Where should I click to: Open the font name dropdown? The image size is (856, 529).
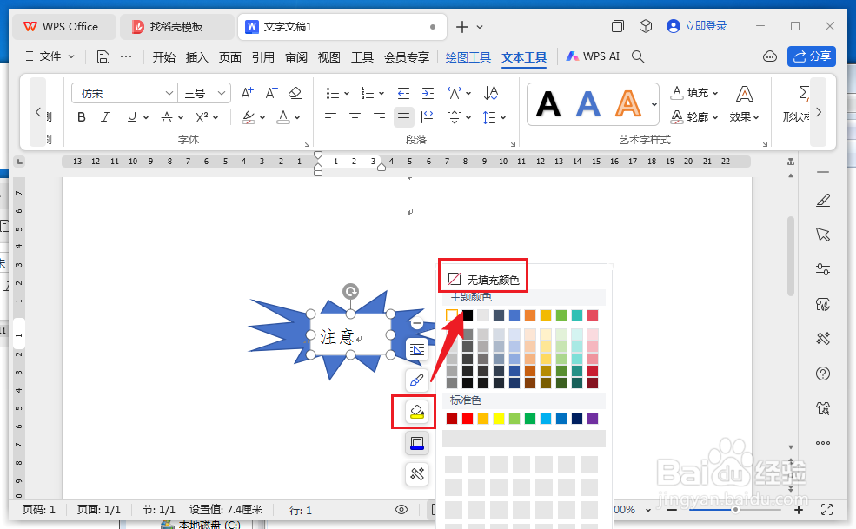tap(169, 93)
